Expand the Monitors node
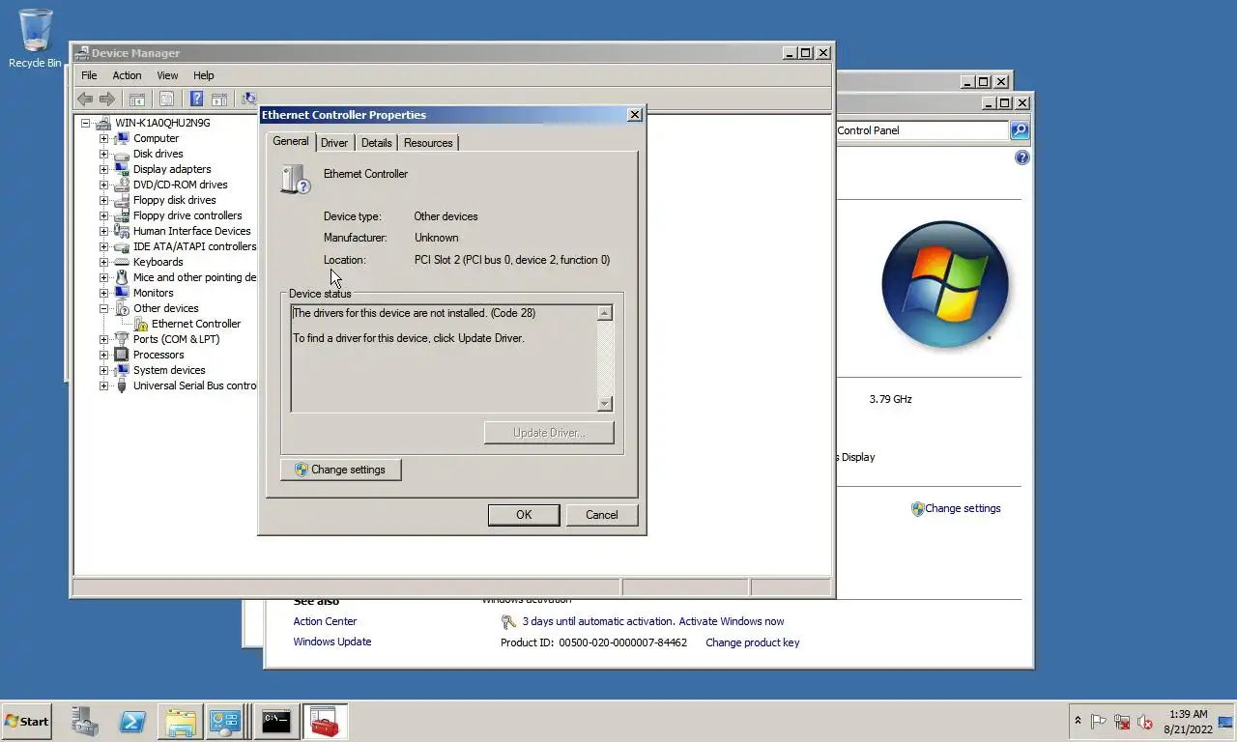Image resolution: width=1237 pixels, height=742 pixels. point(103,293)
